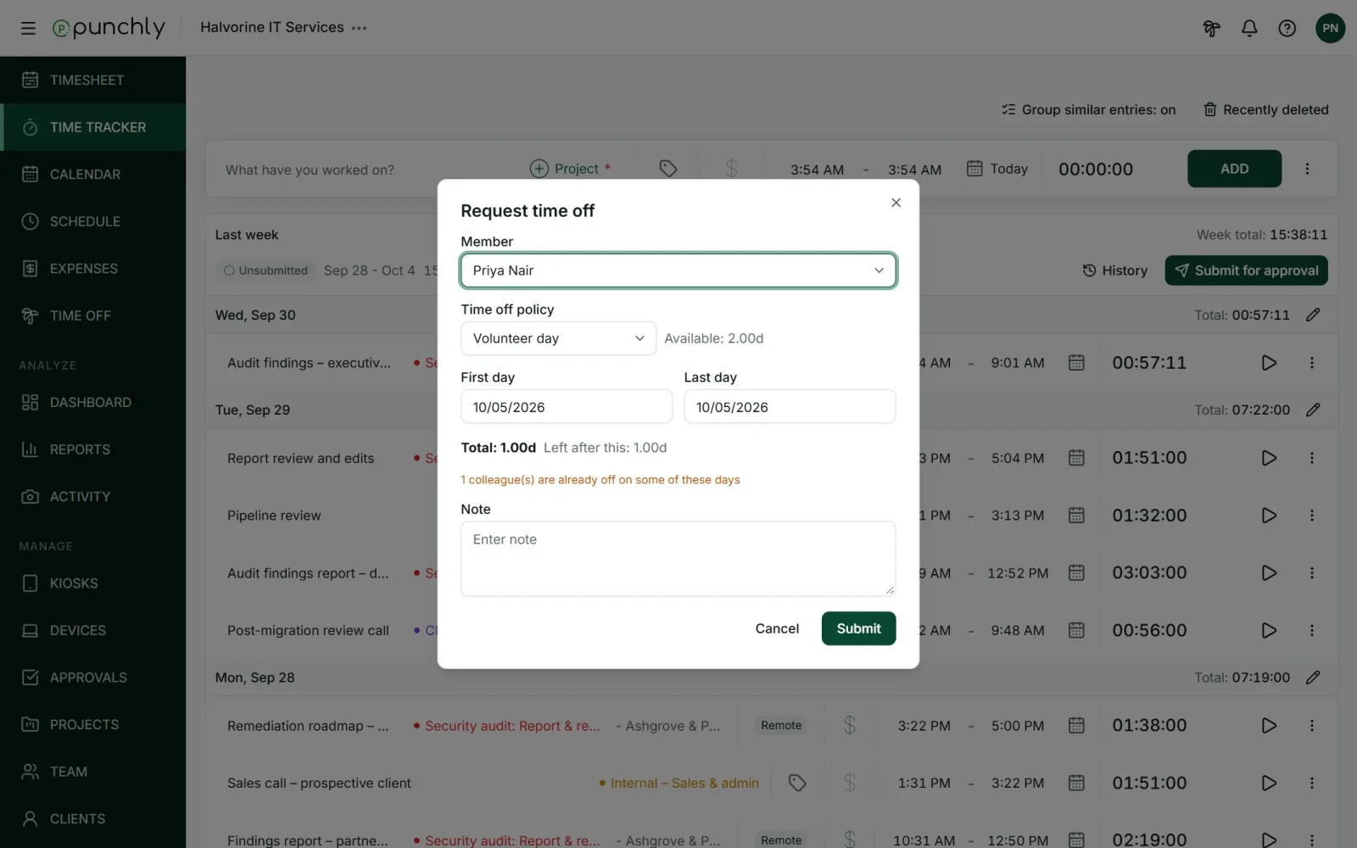Select Project picker in tracker bar
The height and width of the screenshot is (848, 1357).
tap(570, 169)
